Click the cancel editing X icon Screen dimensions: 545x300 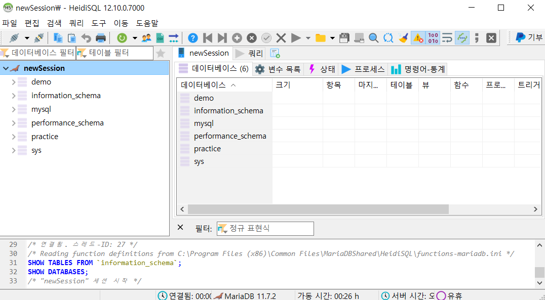tap(281, 38)
